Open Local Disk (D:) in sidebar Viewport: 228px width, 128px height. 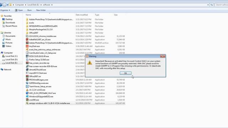(x=11, y=59)
